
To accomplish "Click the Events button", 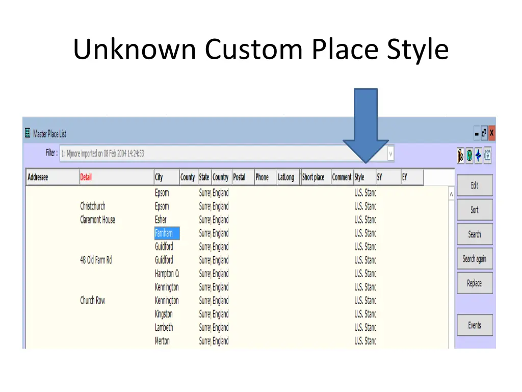I will pos(474,325).
